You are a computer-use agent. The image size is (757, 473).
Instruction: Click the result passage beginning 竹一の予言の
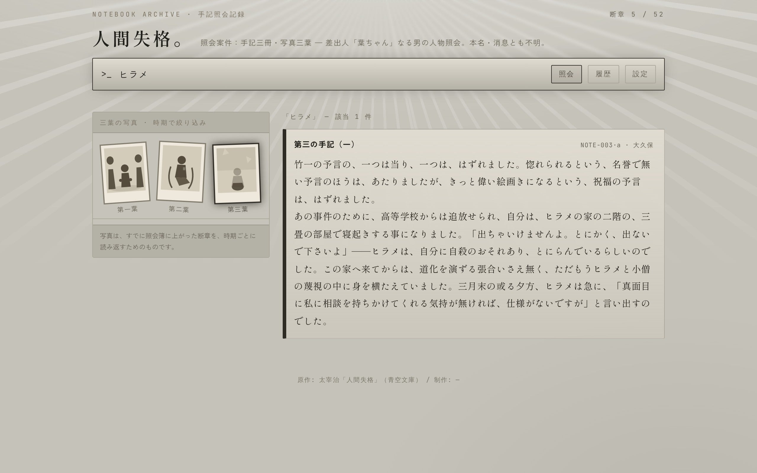472,242
